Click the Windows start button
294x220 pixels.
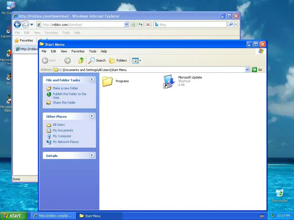click(x=13, y=216)
